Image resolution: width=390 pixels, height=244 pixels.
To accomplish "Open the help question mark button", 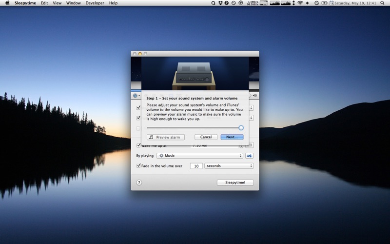I will point(139,183).
